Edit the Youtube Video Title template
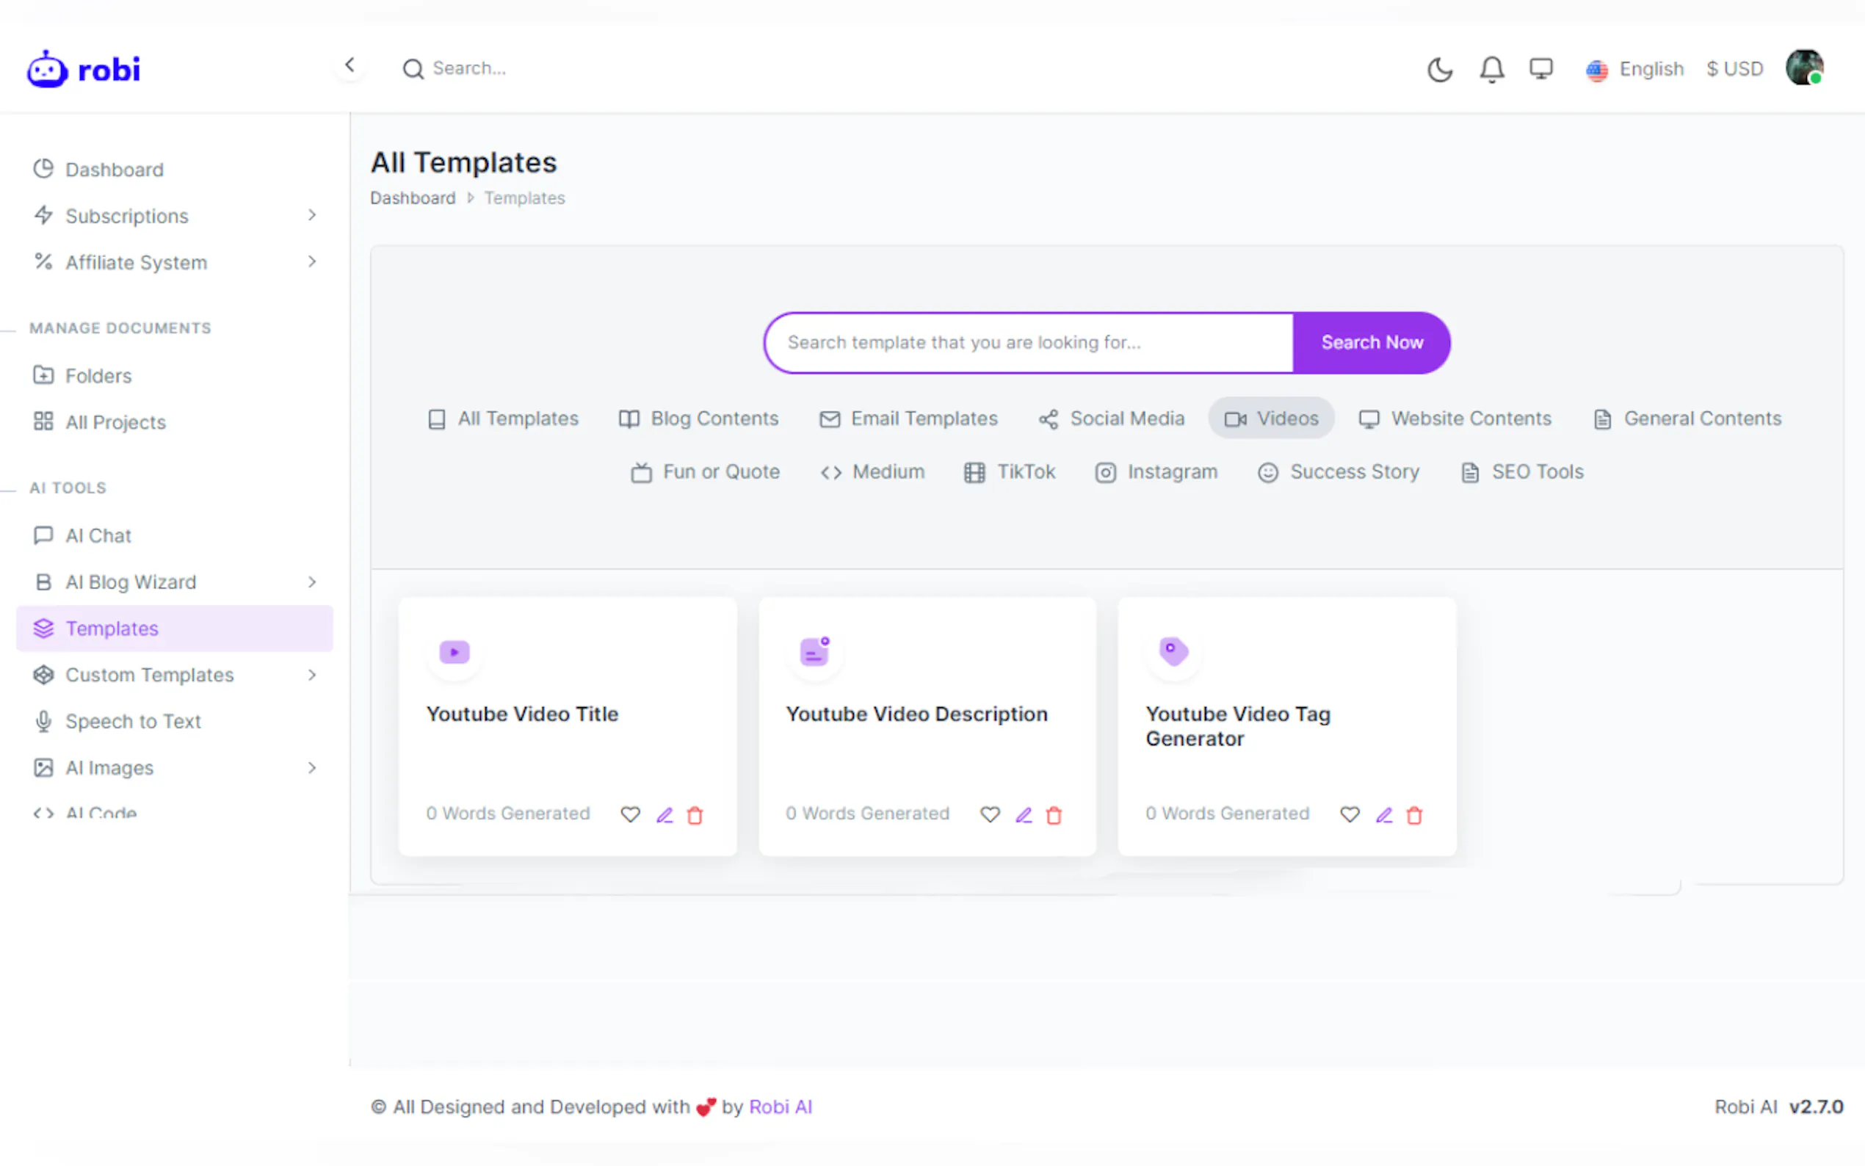 tap(664, 814)
